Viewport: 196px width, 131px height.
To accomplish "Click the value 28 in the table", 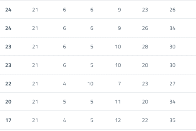I will tap(145, 47).
